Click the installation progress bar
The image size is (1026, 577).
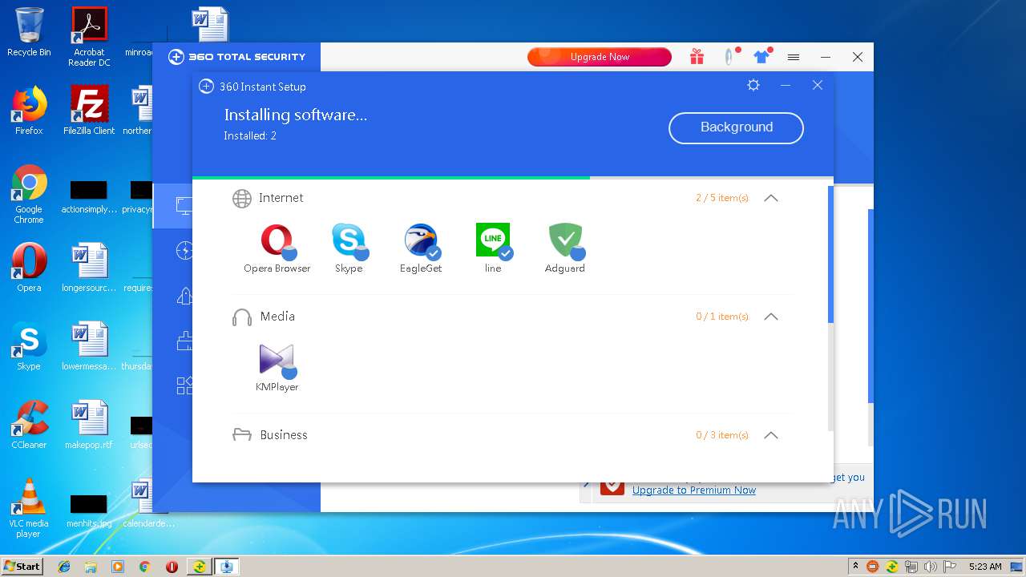[513, 178]
